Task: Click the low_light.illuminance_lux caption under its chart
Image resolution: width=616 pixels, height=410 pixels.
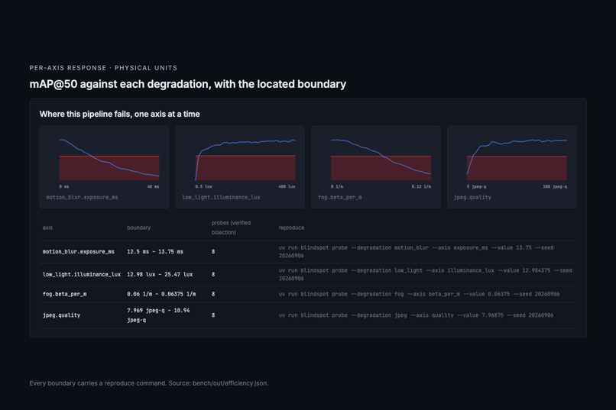Action: coord(221,197)
